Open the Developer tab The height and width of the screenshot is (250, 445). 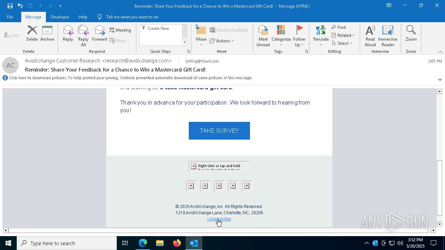coord(60,17)
